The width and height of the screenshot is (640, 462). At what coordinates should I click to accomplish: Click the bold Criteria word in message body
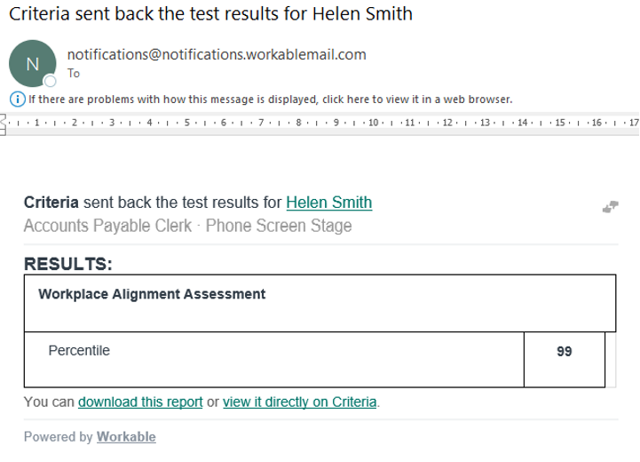[51, 203]
